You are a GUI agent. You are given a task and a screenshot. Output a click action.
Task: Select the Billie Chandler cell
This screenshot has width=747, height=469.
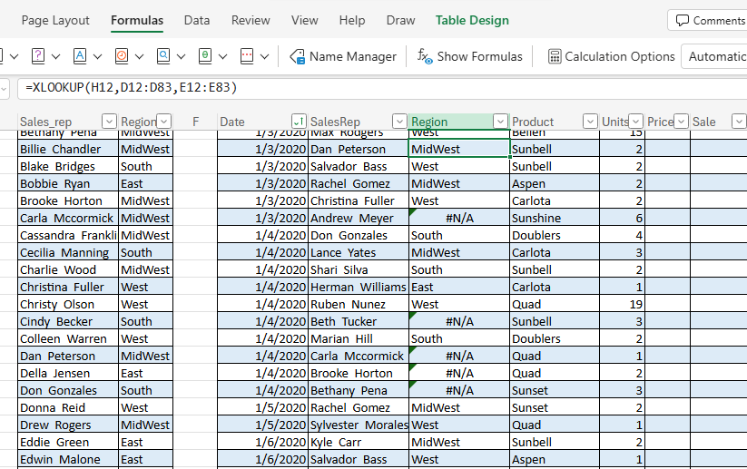coord(68,149)
